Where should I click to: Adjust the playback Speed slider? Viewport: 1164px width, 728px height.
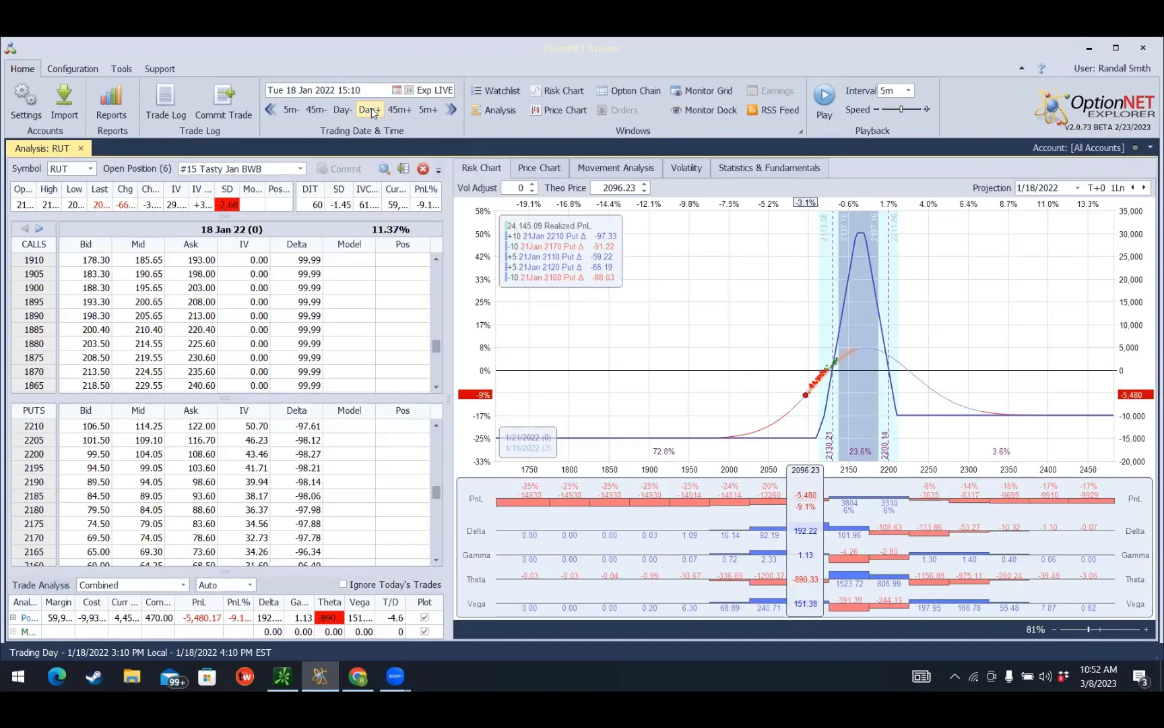[901, 109]
